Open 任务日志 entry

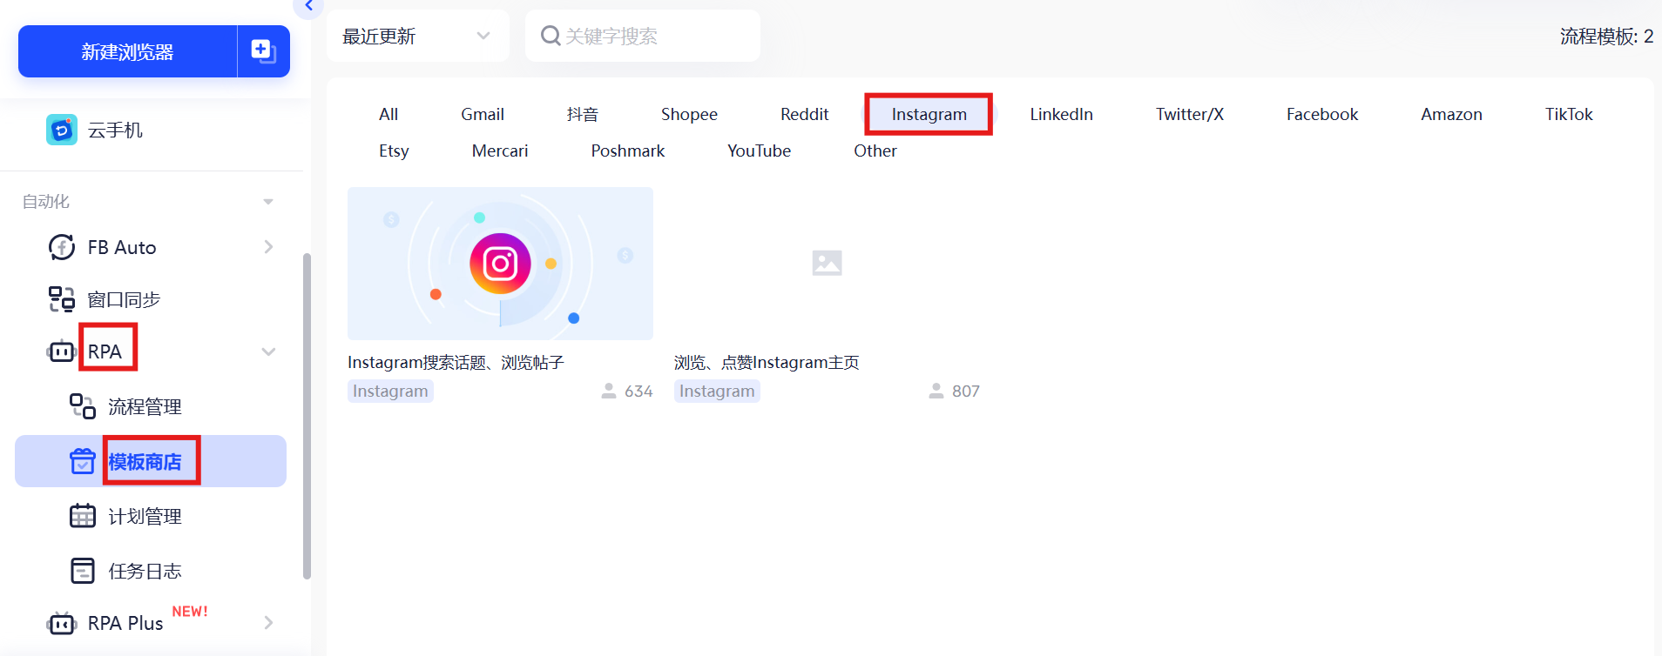(145, 571)
